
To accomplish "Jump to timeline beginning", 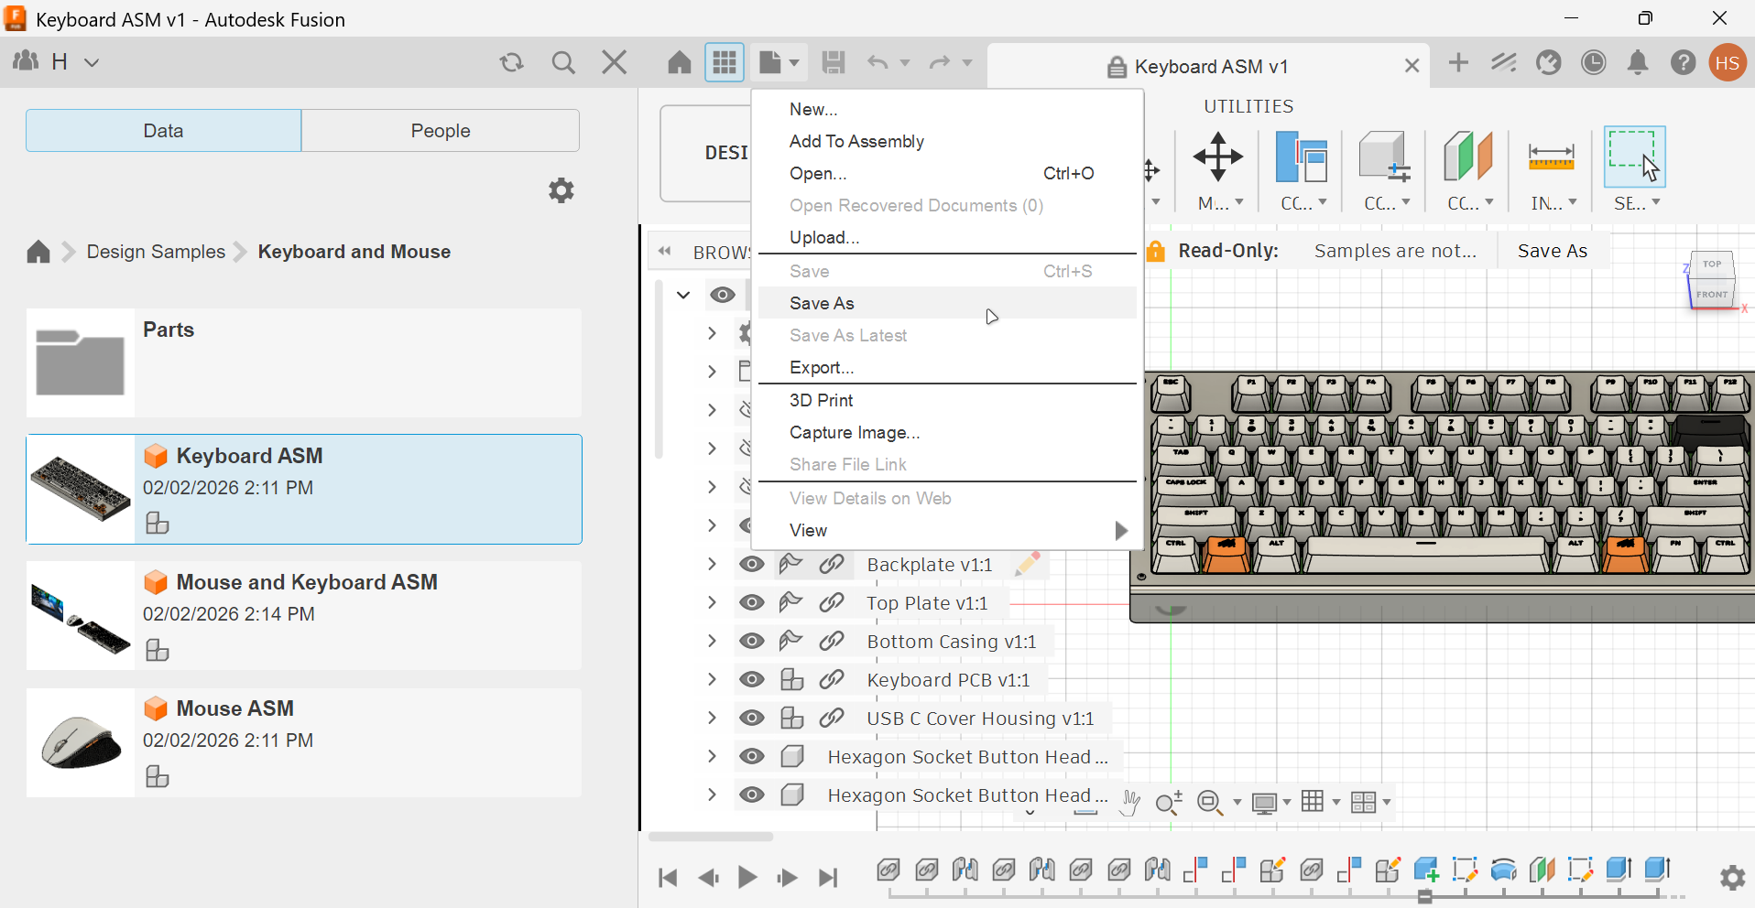I will coord(668,878).
